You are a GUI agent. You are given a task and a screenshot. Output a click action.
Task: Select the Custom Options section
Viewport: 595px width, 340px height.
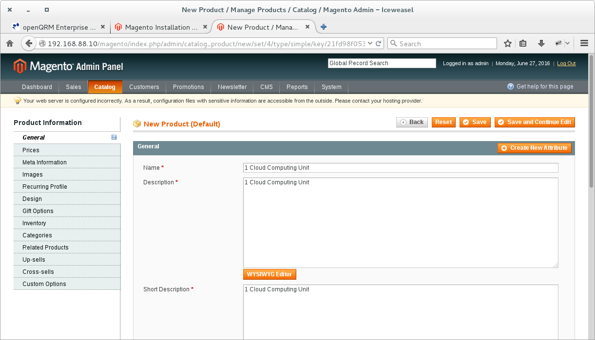point(67,284)
